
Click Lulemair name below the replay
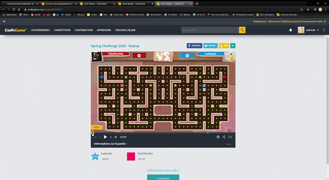click(x=107, y=154)
